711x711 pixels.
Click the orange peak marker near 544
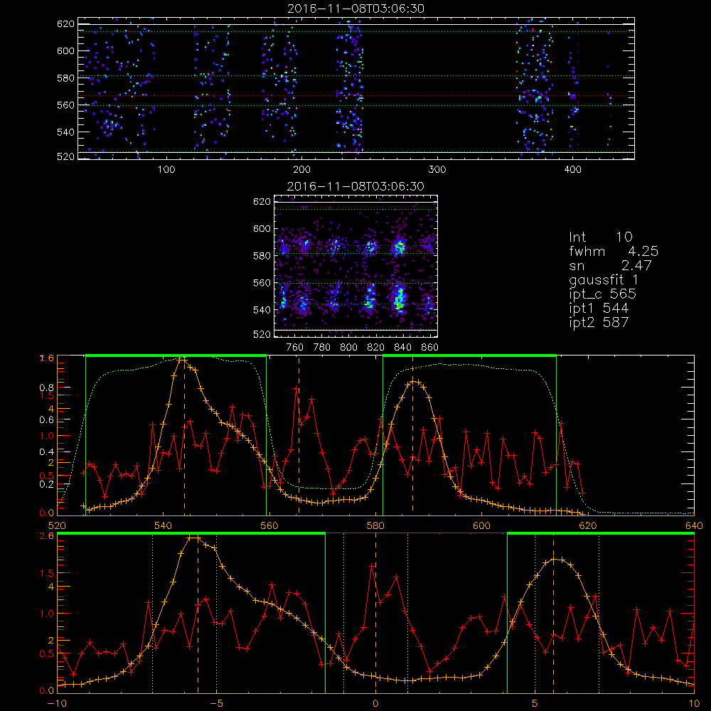(183, 360)
